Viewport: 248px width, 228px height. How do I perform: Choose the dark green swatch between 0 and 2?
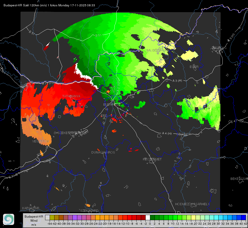pos(152,217)
